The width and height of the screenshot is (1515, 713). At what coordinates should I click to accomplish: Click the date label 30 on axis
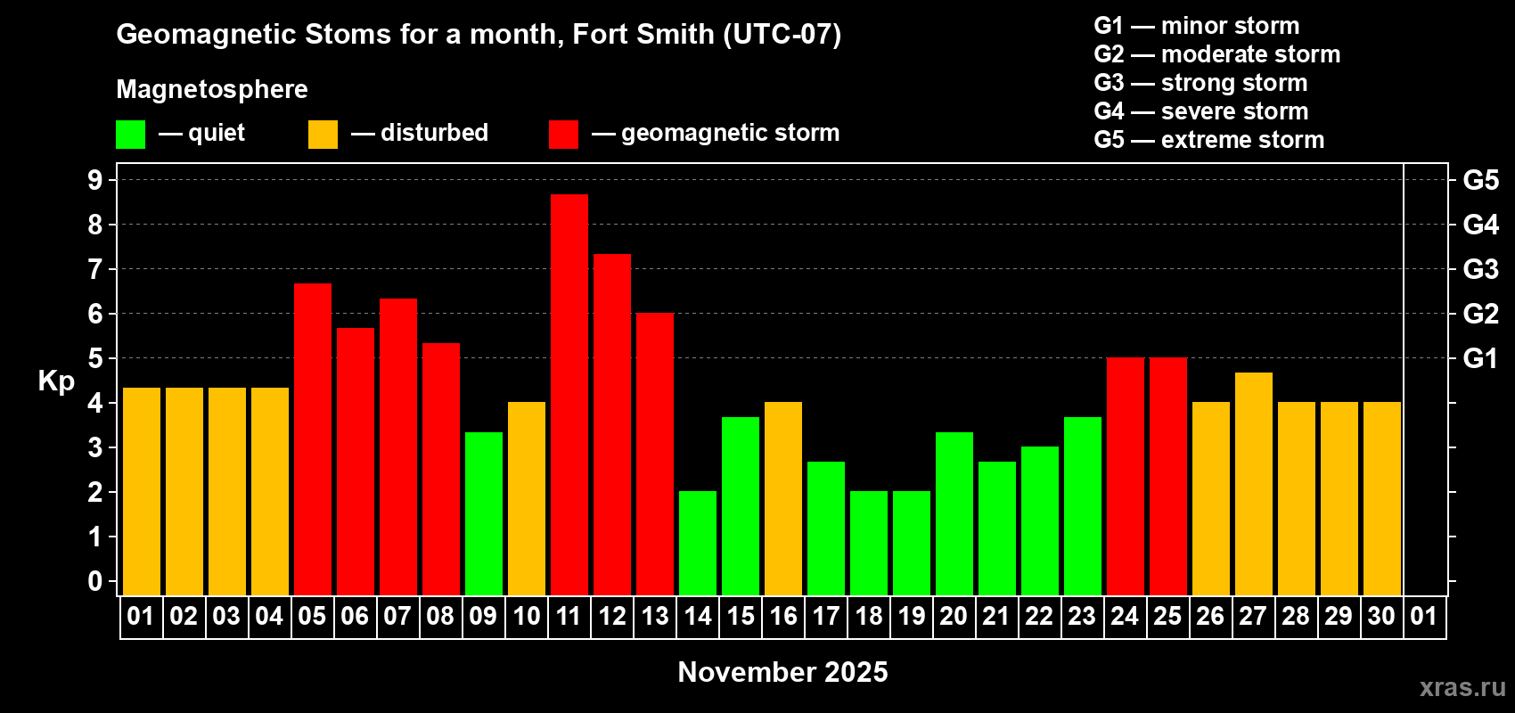1381,617
